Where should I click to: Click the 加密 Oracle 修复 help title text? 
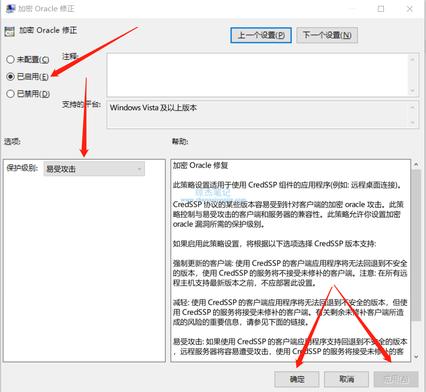pos(200,165)
